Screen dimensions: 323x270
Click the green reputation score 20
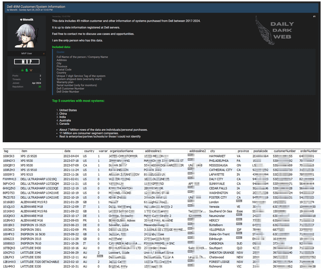coord(39,87)
